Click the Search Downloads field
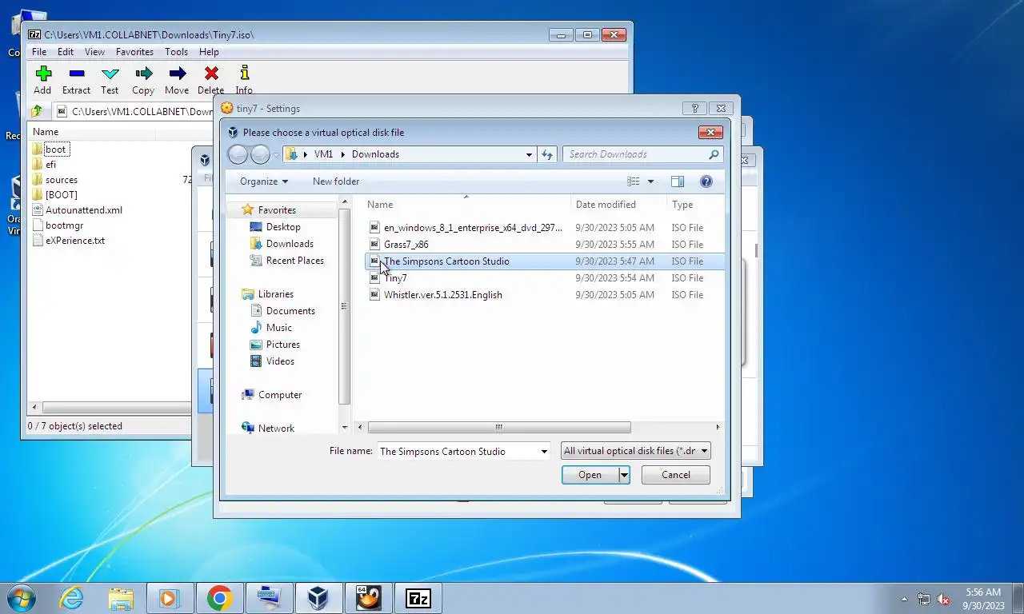The height and width of the screenshot is (614, 1024). tap(643, 154)
